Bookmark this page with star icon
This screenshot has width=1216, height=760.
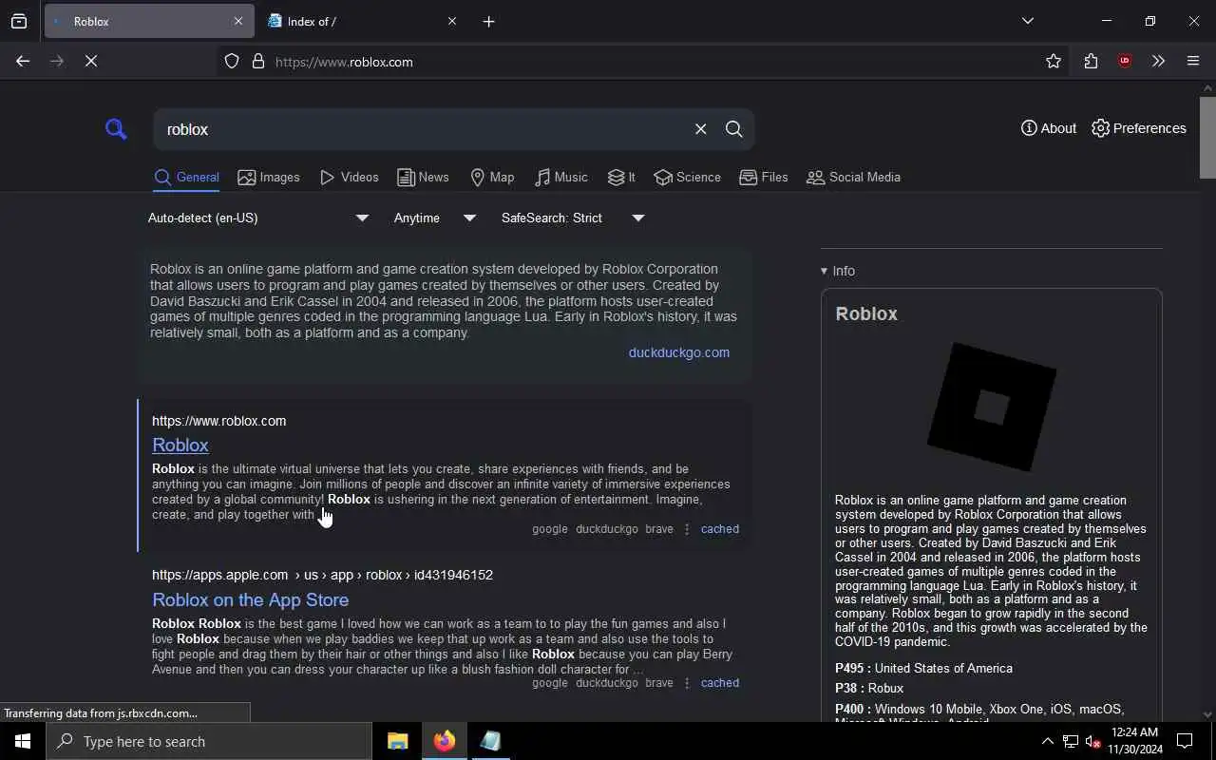[x=1054, y=62]
